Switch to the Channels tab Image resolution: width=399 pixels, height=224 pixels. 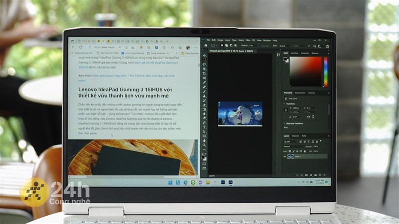click(295, 136)
